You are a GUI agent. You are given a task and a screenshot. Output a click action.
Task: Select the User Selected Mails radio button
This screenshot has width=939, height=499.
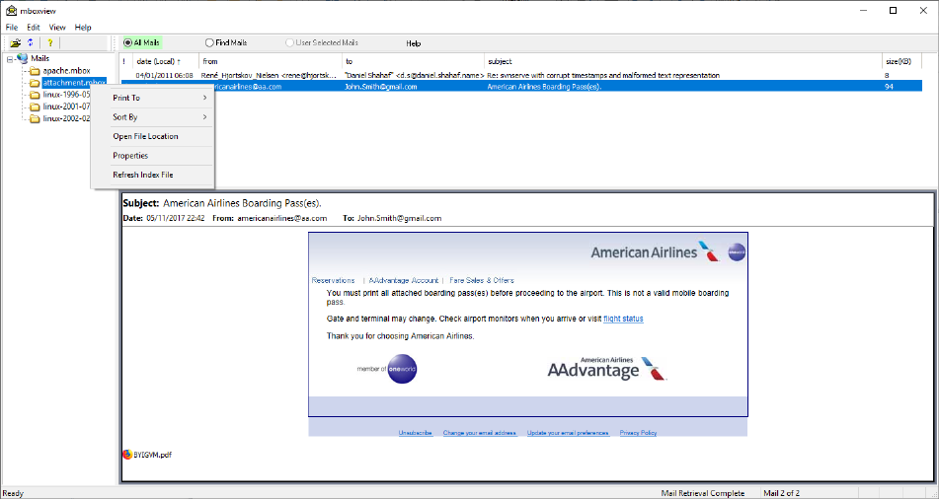tap(290, 43)
